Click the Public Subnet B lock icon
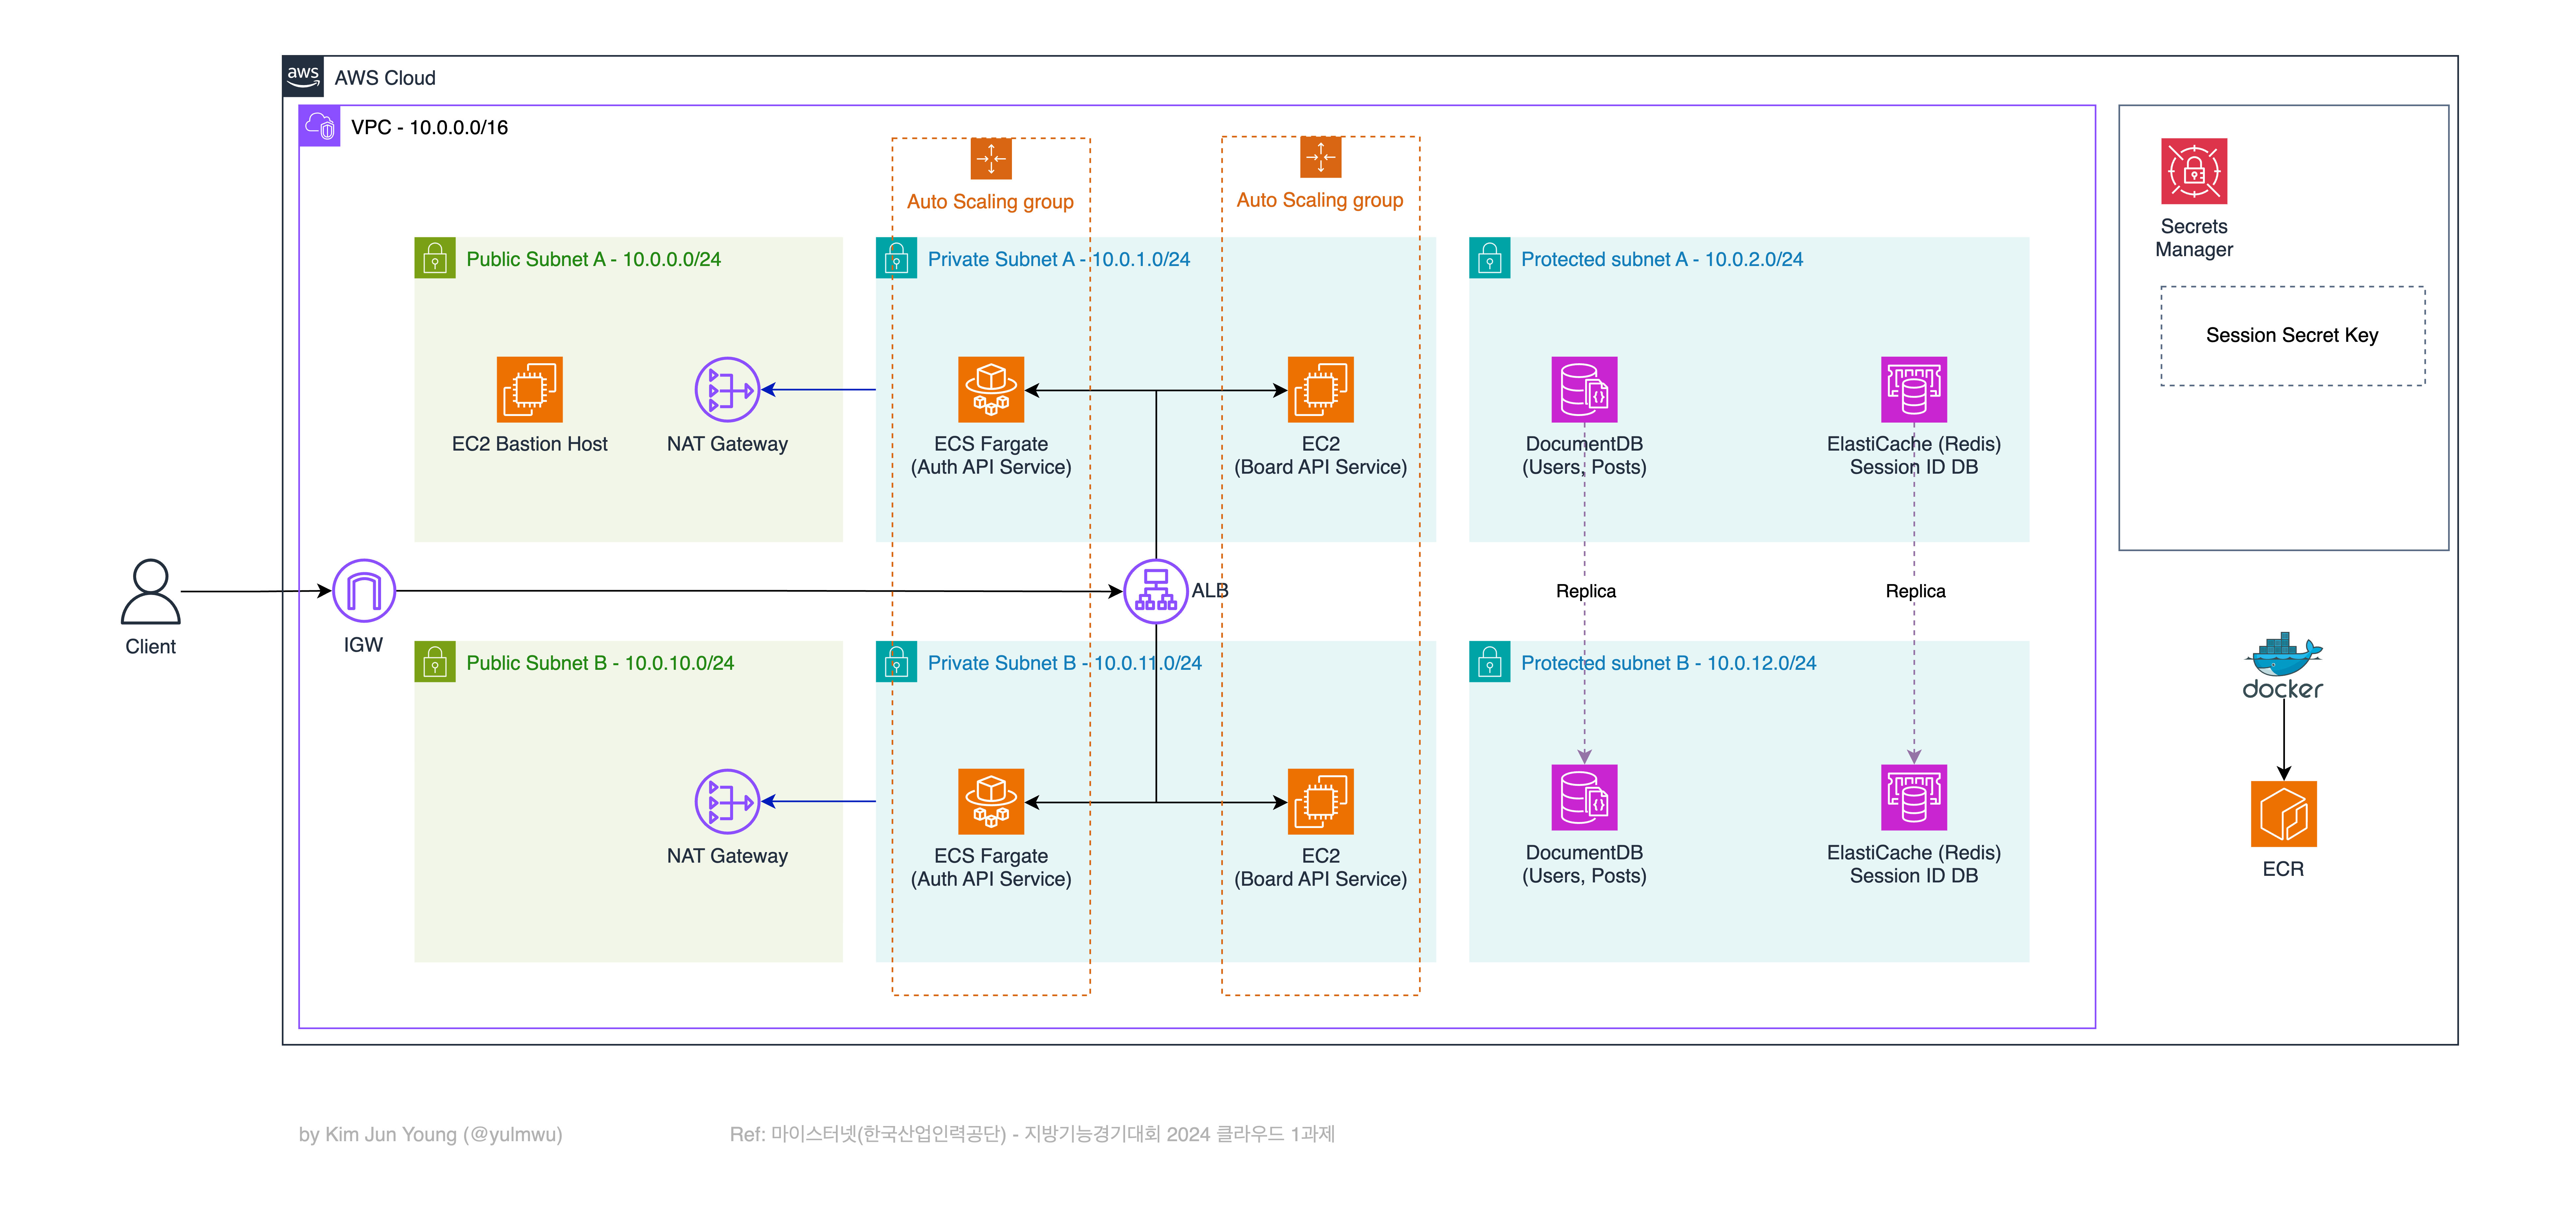 coord(435,662)
